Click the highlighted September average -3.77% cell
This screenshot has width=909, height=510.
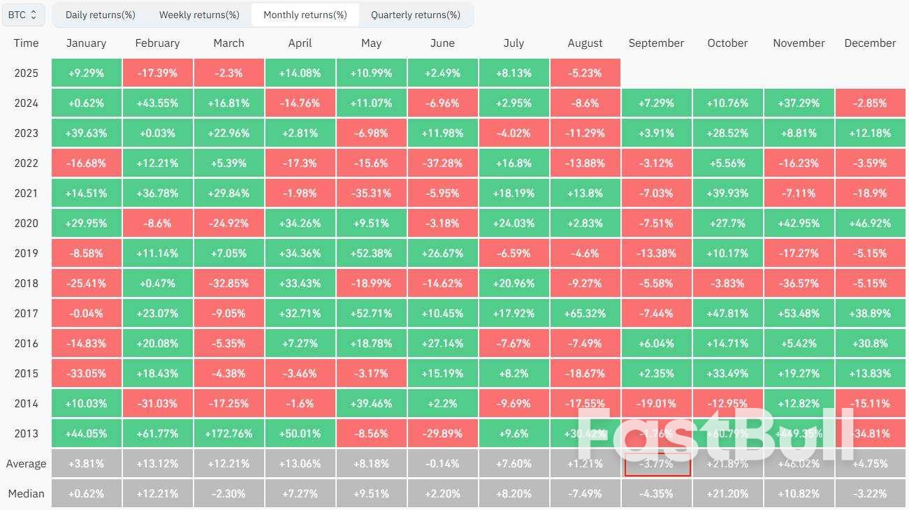(x=657, y=464)
